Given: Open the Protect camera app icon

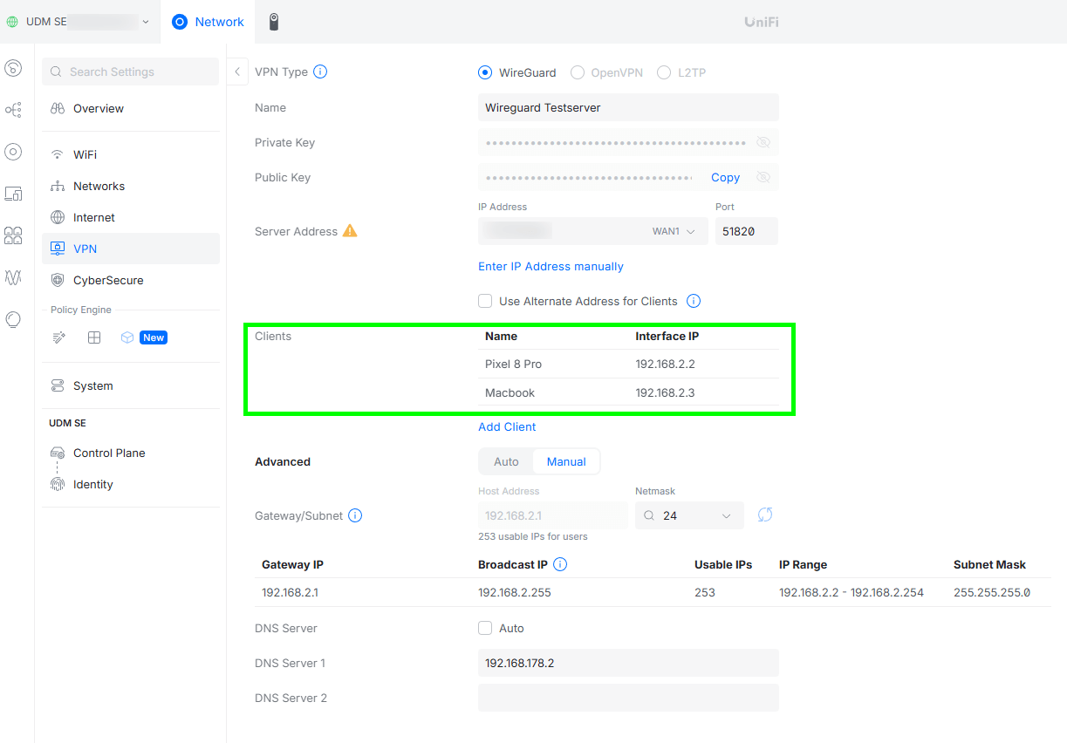Looking at the screenshot, I should point(274,22).
